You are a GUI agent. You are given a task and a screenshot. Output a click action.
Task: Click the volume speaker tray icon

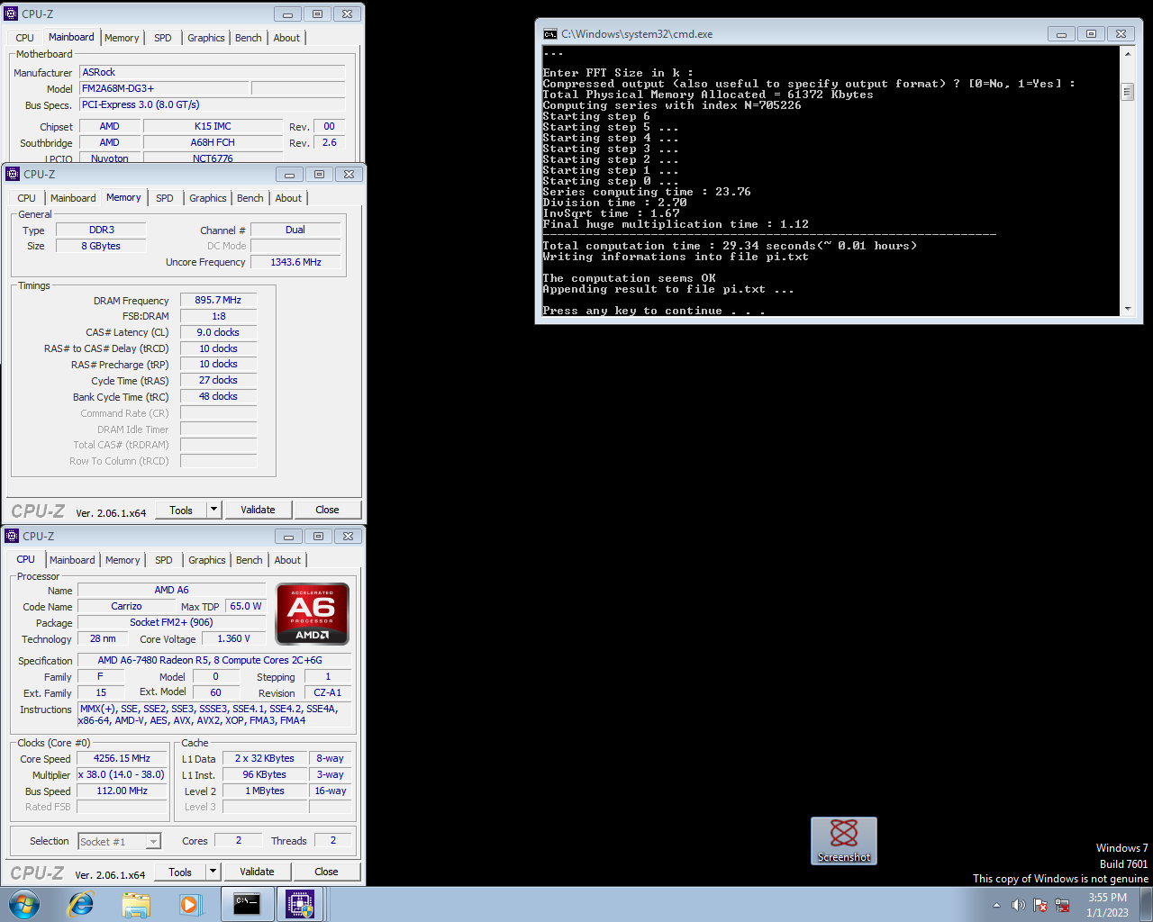coord(1018,905)
